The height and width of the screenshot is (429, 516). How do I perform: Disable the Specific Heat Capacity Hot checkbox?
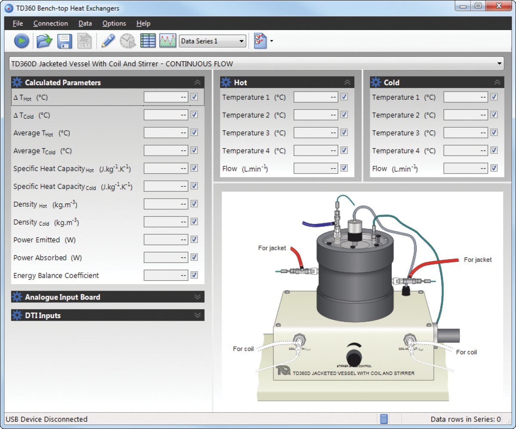(194, 169)
